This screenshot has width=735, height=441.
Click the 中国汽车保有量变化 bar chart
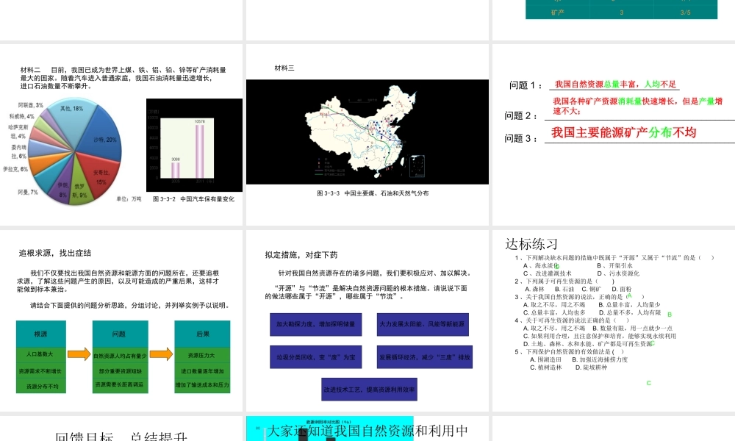[x=194, y=145]
